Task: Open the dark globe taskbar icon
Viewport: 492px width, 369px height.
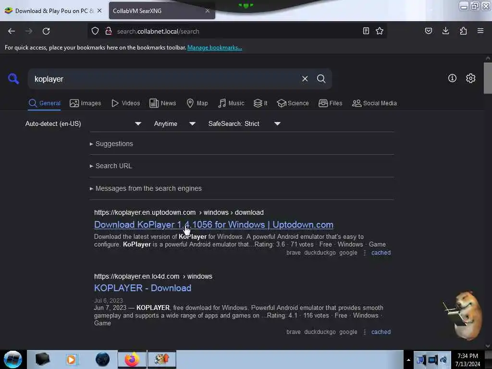Action: (x=102, y=359)
